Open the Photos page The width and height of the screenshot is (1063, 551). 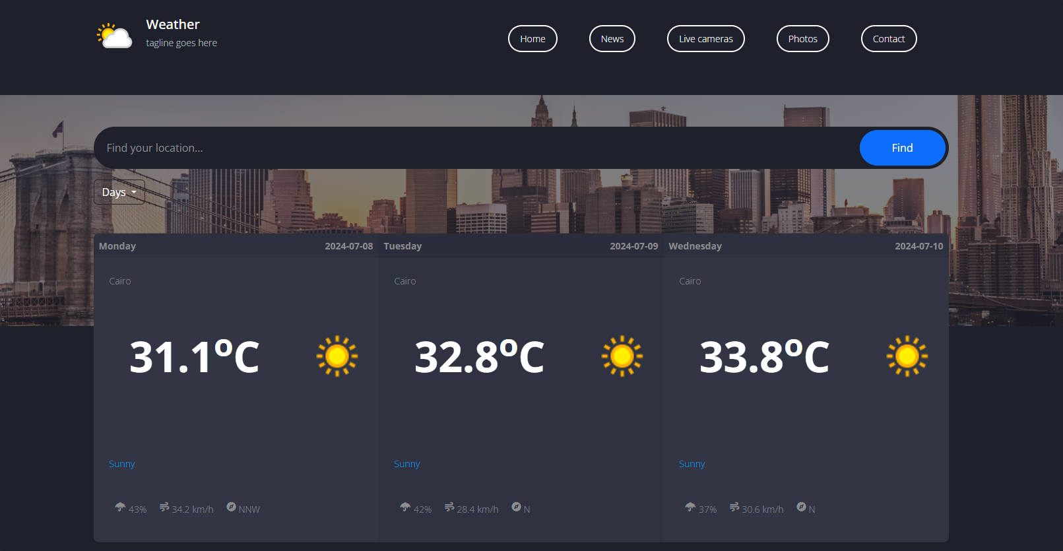pyautogui.click(x=803, y=39)
